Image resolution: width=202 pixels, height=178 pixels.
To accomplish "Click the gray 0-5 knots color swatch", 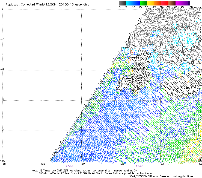I will click(x=122, y=3).
